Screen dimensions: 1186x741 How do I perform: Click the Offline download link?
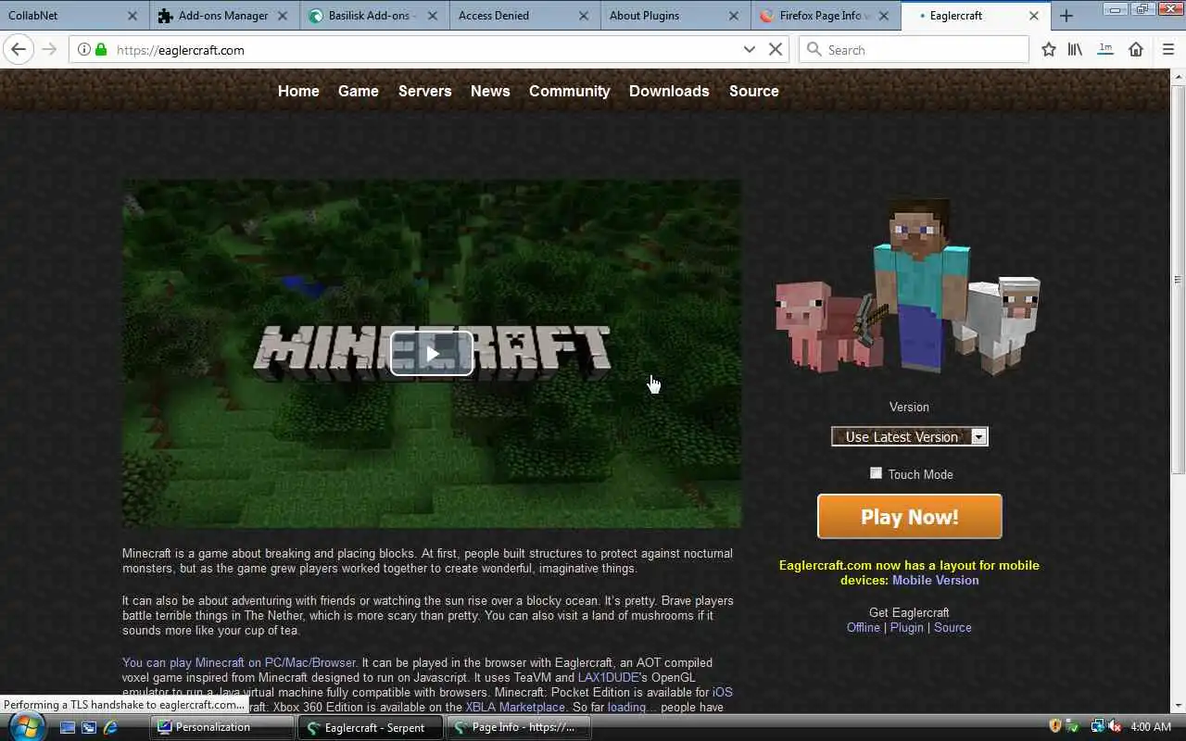pyautogui.click(x=864, y=627)
